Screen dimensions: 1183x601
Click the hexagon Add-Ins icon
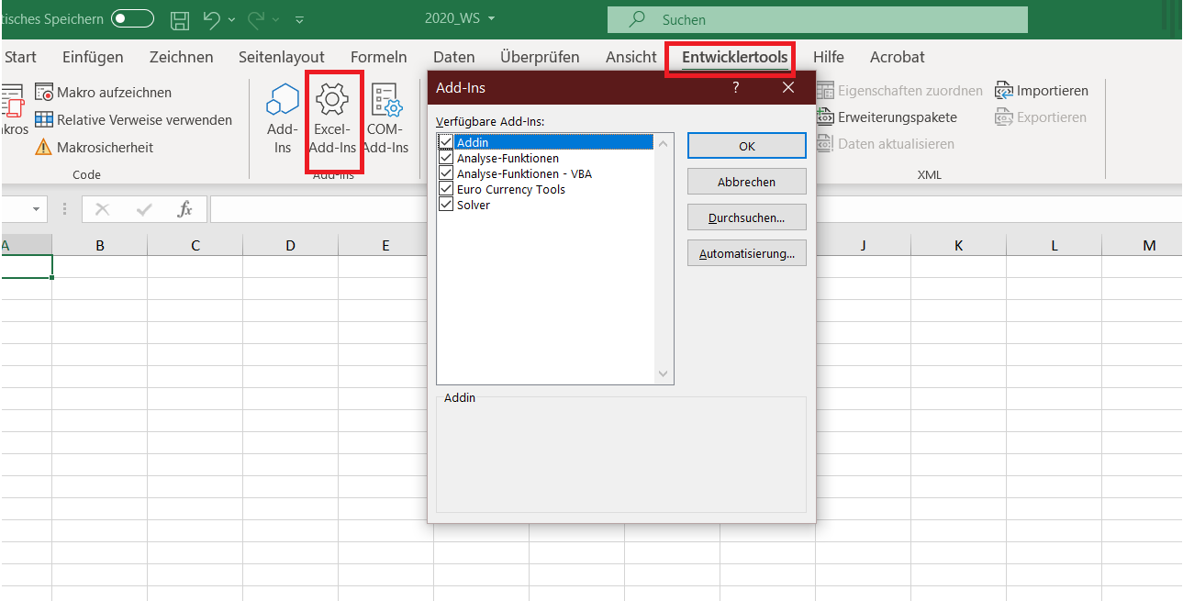(x=283, y=99)
